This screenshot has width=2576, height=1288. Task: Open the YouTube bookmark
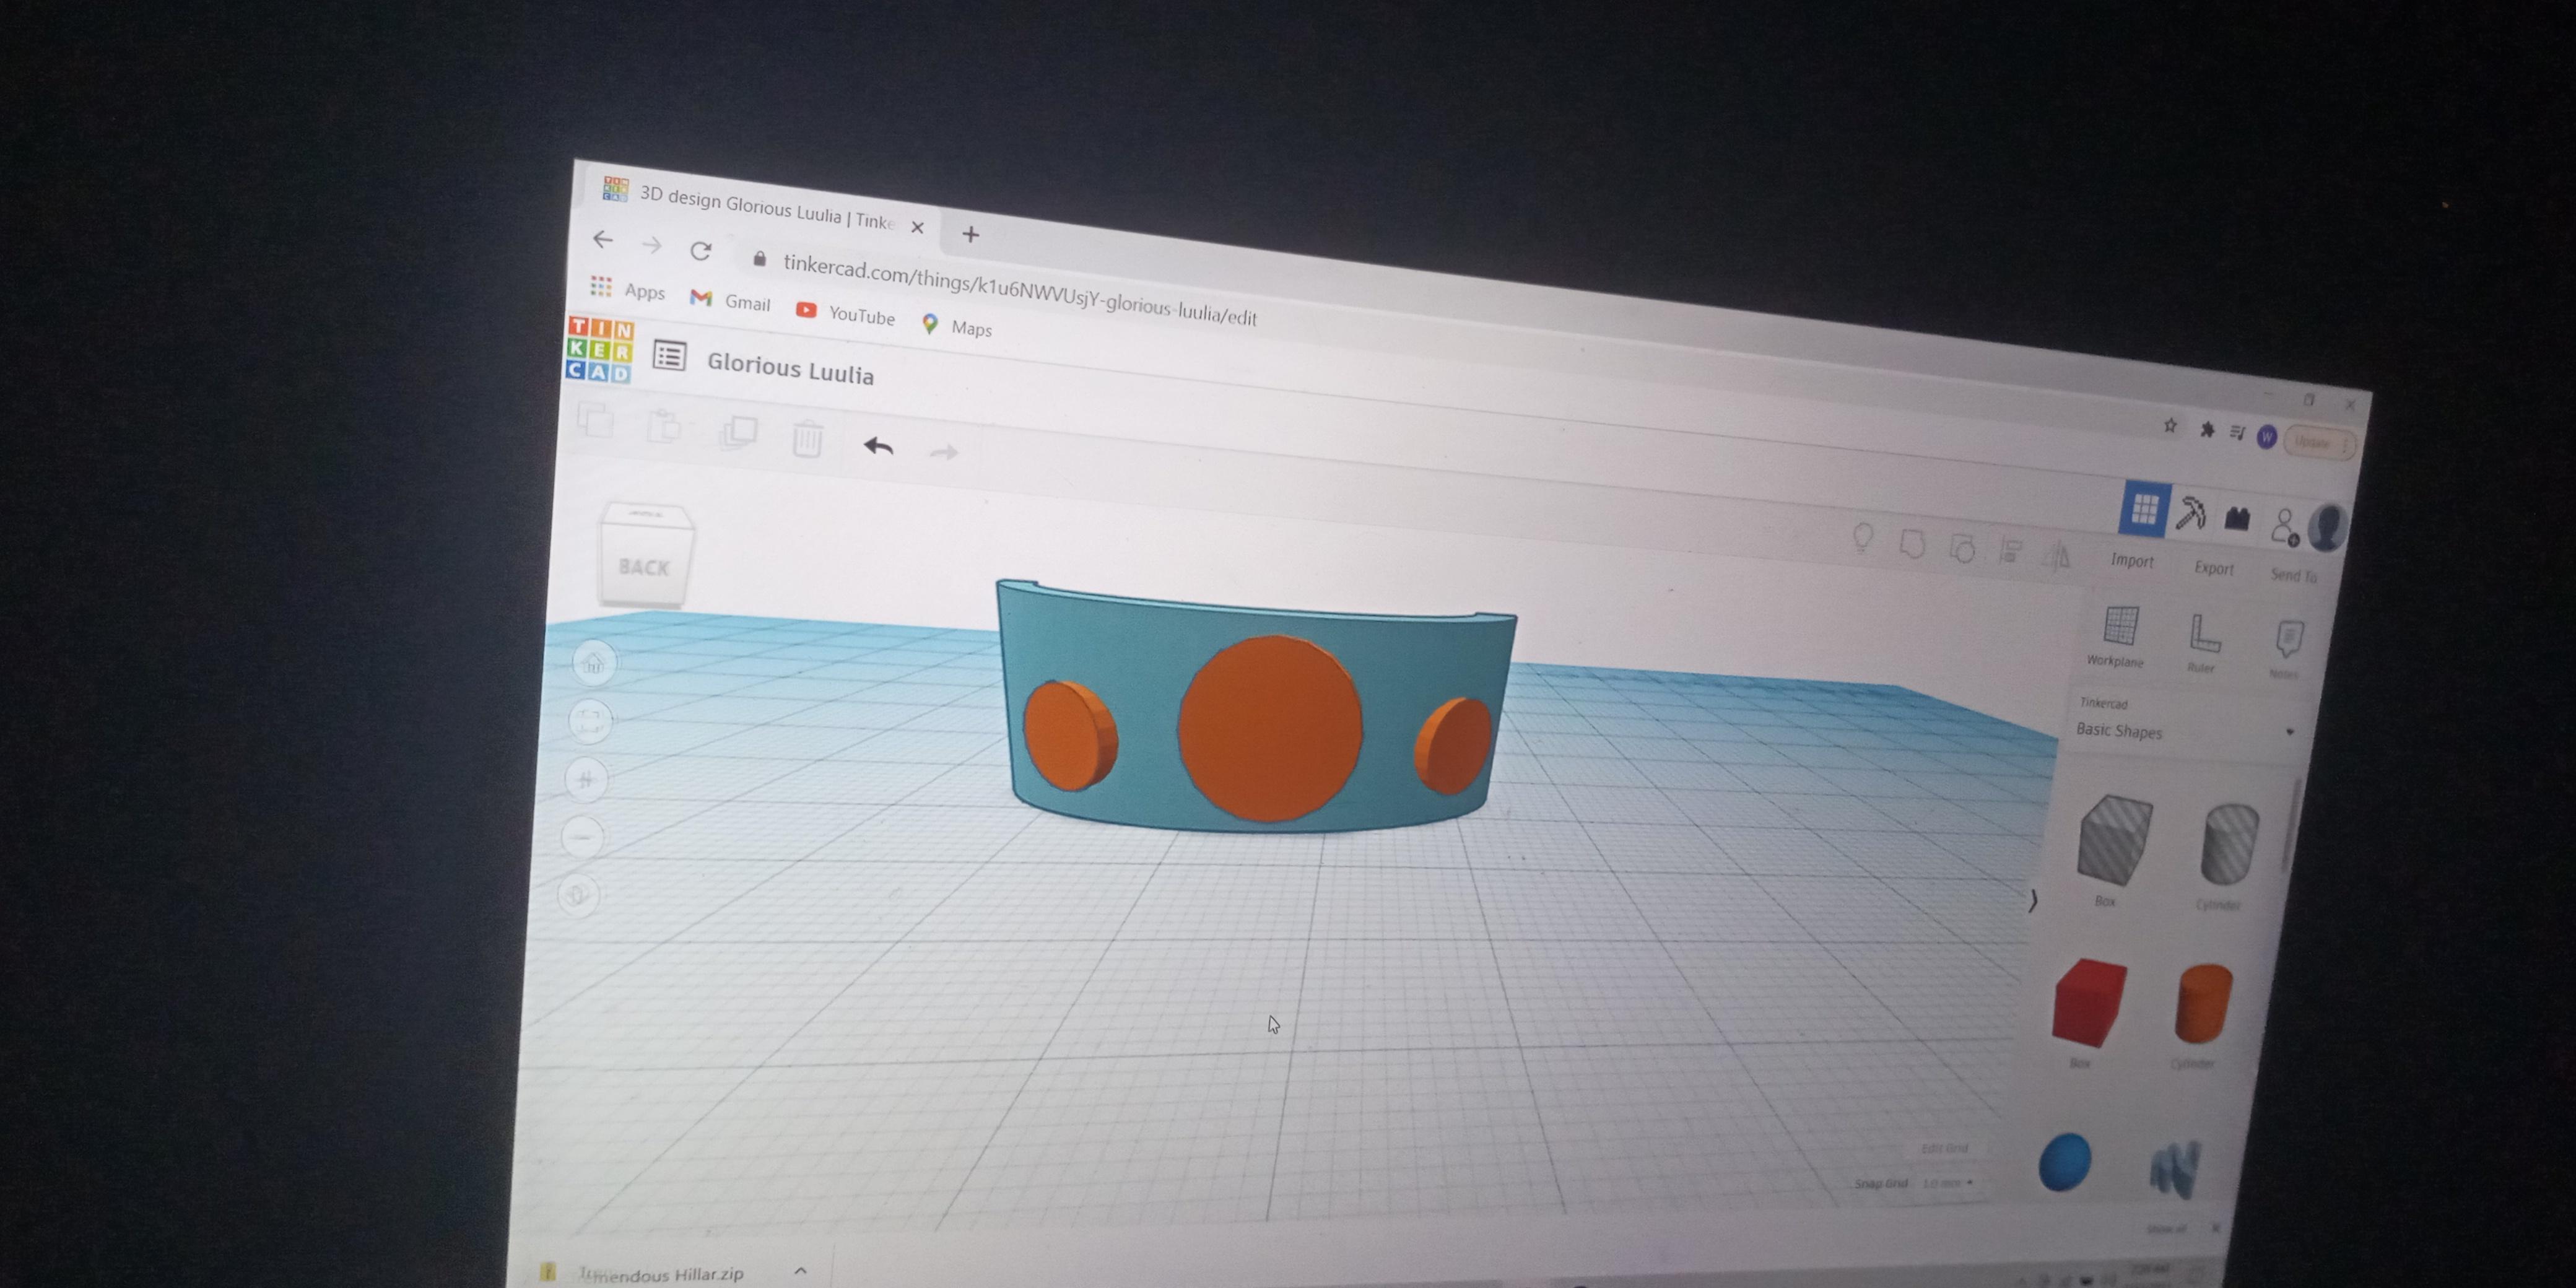point(846,313)
